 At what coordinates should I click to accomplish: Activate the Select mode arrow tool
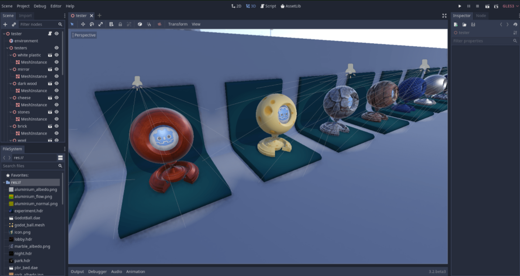click(72, 24)
